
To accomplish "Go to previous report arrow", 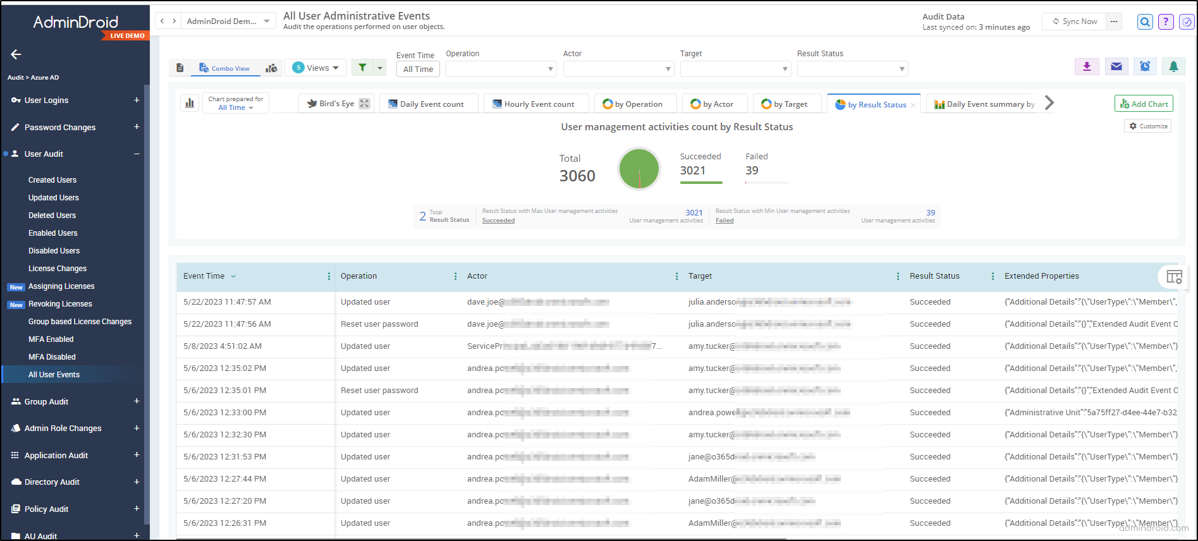I will pyautogui.click(x=162, y=21).
